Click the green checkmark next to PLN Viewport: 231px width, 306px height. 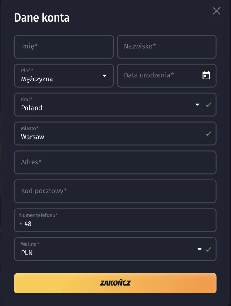[x=208, y=249]
